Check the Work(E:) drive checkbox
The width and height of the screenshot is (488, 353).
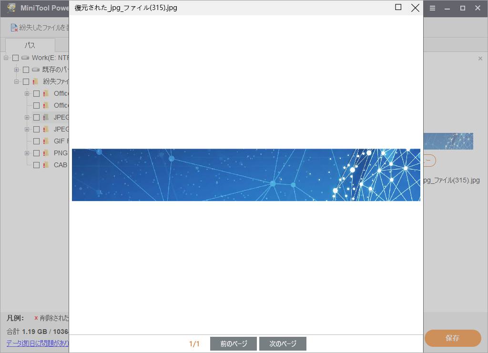15,58
